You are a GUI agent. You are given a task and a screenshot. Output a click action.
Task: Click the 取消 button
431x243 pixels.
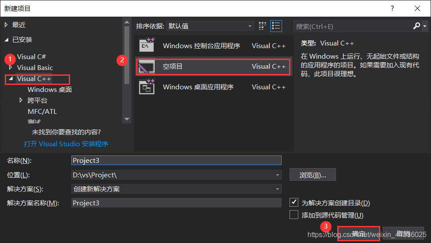[403, 234]
